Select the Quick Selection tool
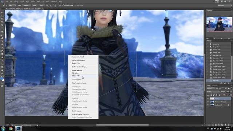Screen dimensions: 233x131 click(2, 22)
